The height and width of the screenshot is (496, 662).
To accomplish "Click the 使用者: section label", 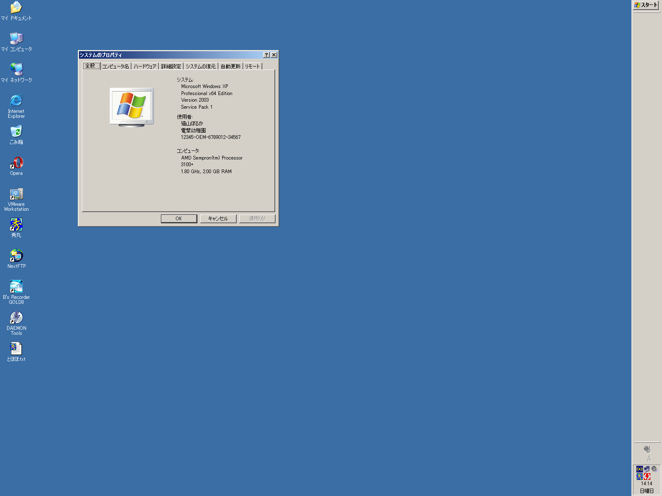I will coord(185,117).
